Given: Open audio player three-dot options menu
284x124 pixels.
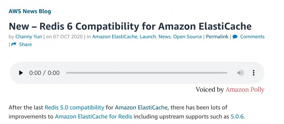Looking at the screenshot, I should pos(254,73).
